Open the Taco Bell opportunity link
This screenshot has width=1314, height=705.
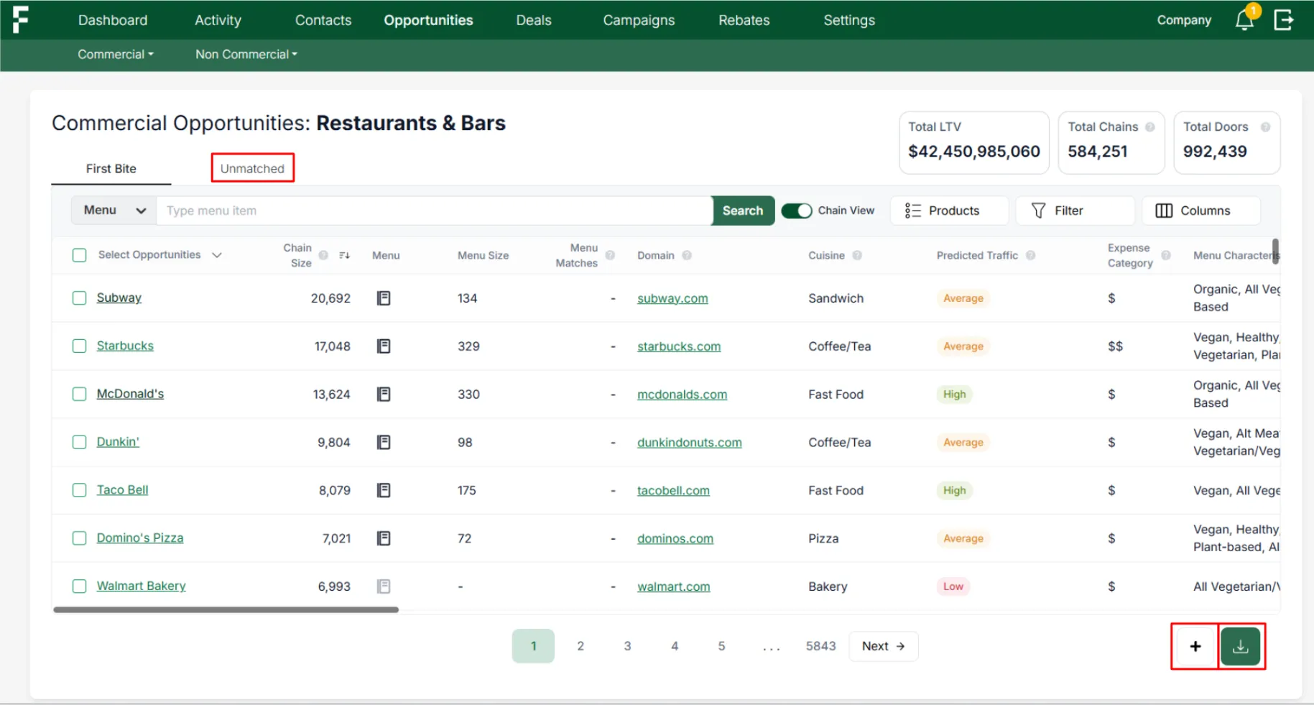tap(123, 490)
